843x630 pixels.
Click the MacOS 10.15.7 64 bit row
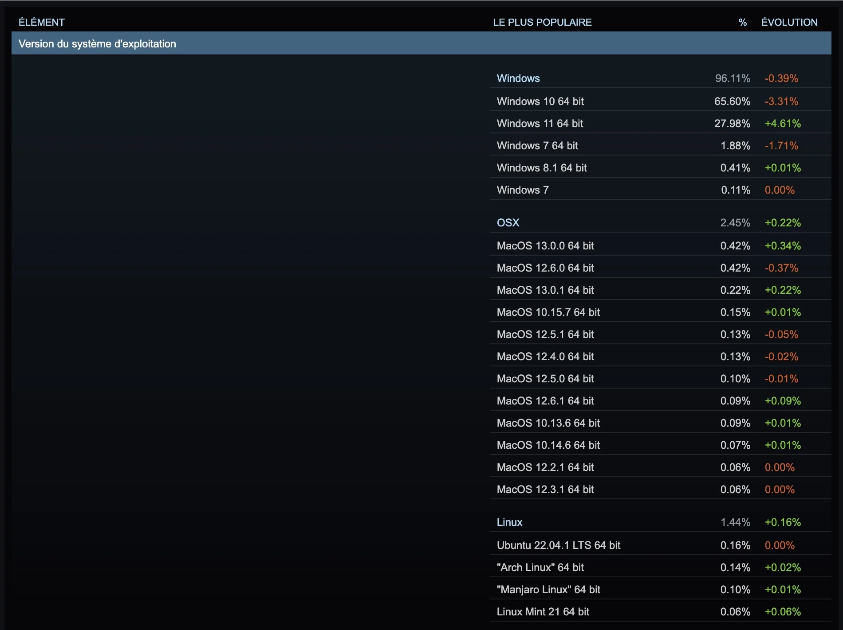(548, 312)
